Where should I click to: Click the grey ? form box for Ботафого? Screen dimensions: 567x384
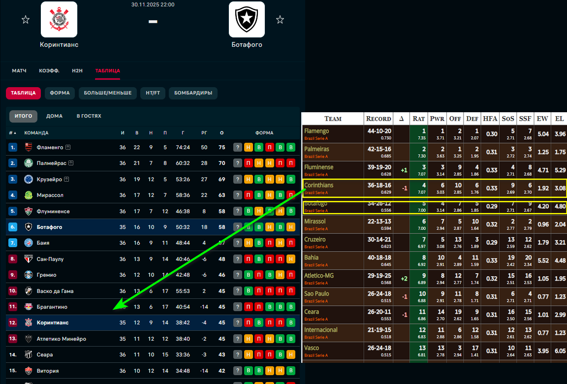(x=238, y=227)
